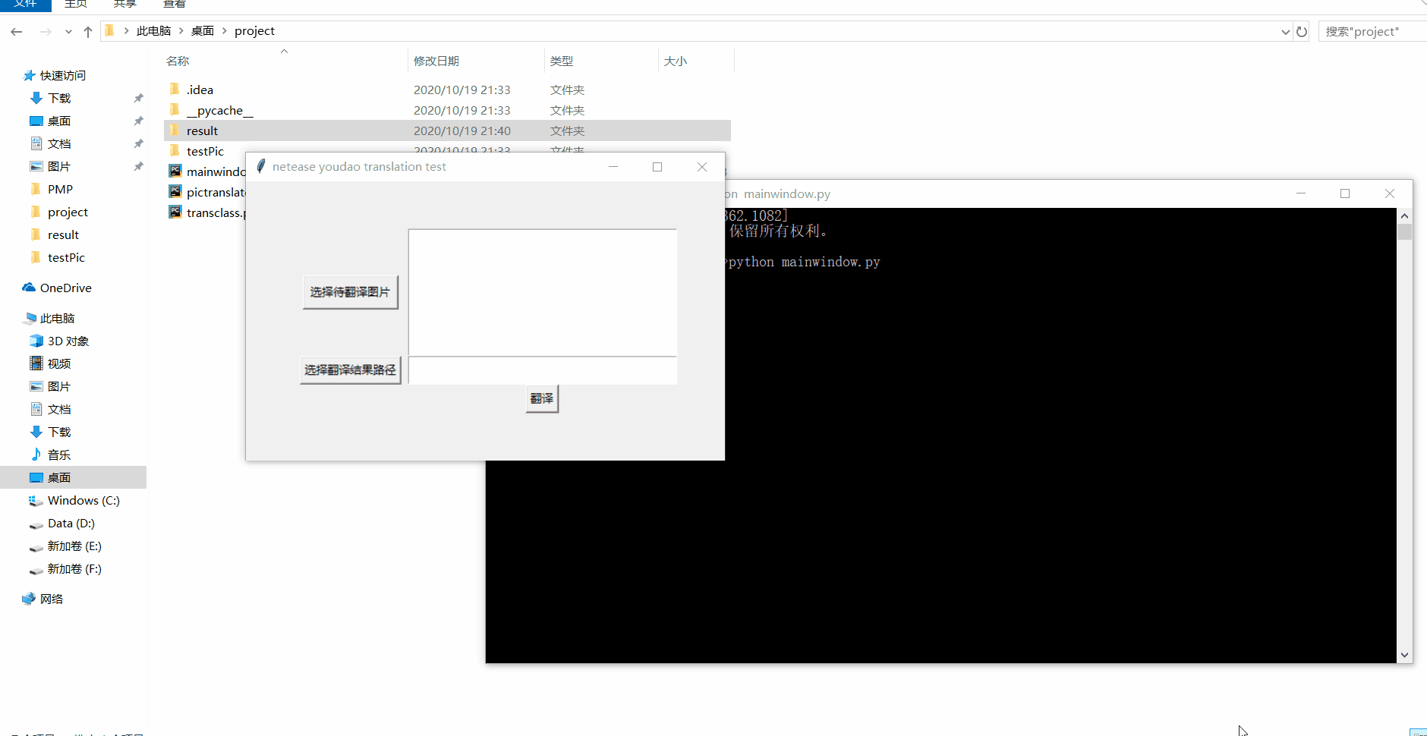
Task: Open 网络 in navigation pane
Action: (x=52, y=599)
